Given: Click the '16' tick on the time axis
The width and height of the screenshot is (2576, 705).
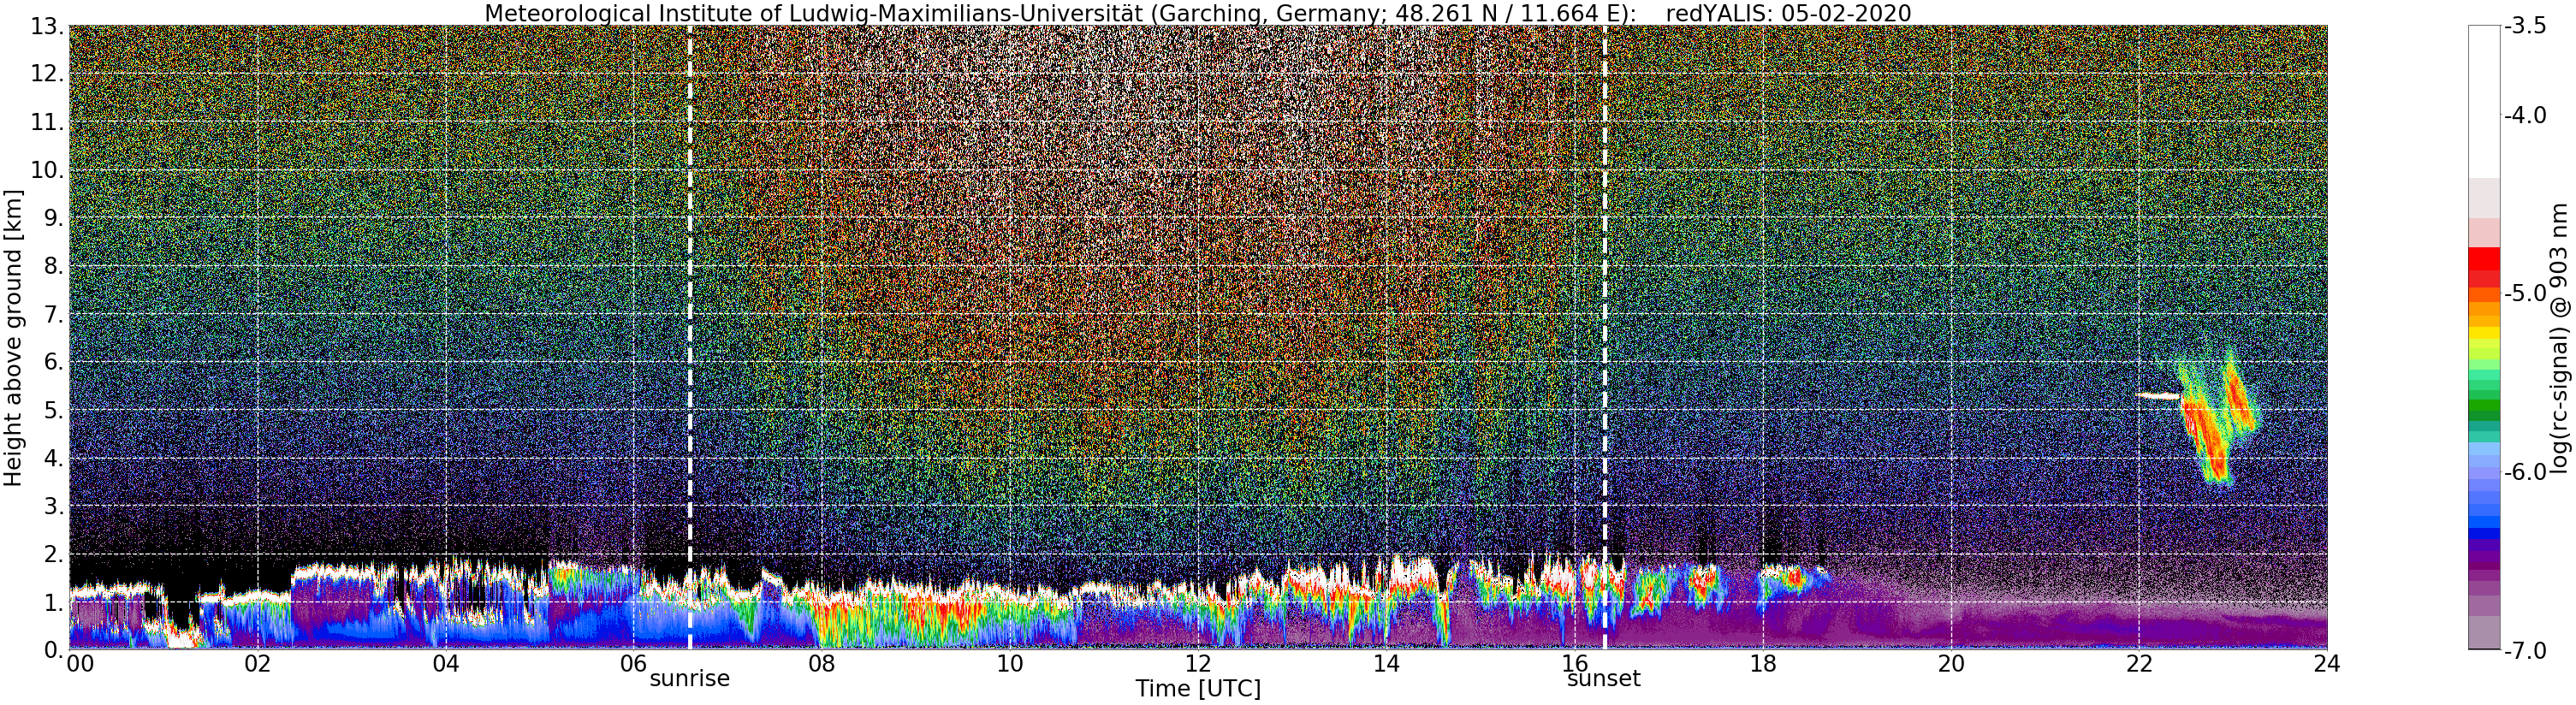Looking at the screenshot, I should [x=1574, y=664].
